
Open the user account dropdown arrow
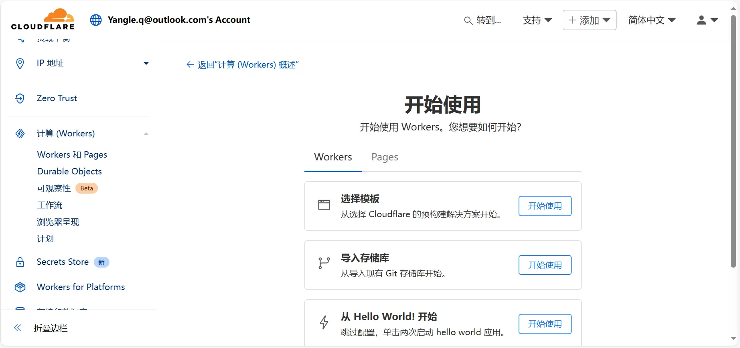point(714,20)
